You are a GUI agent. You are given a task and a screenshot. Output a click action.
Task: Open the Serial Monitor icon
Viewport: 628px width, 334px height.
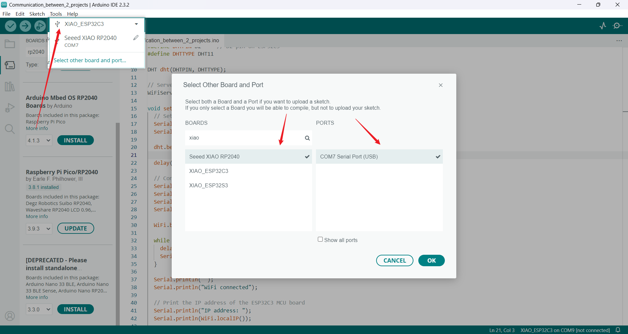(618, 26)
